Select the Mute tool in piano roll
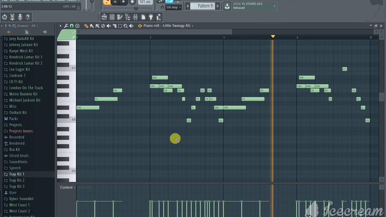This screenshot has height=217, width=386. [x=109, y=26]
